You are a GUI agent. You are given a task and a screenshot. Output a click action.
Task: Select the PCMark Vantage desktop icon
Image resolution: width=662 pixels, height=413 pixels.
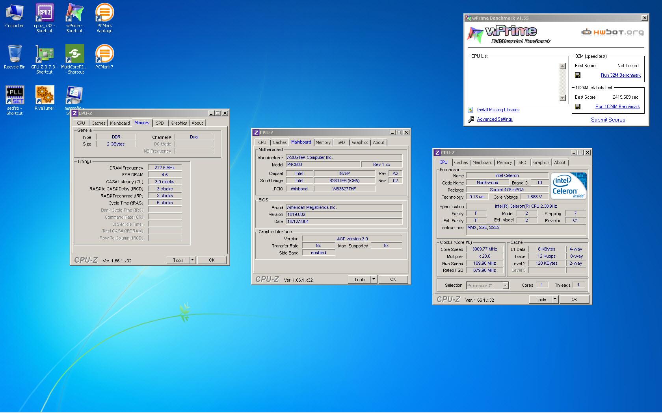[x=104, y=18]
